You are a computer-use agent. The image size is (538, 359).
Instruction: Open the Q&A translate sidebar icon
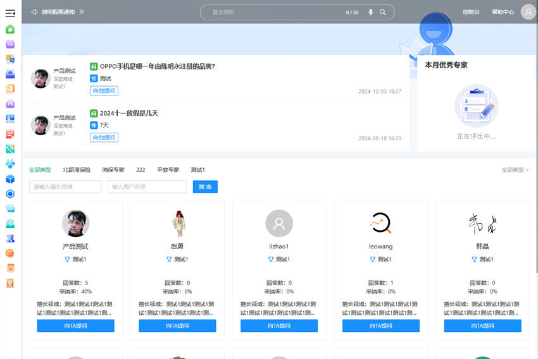[x=10, y=59]
